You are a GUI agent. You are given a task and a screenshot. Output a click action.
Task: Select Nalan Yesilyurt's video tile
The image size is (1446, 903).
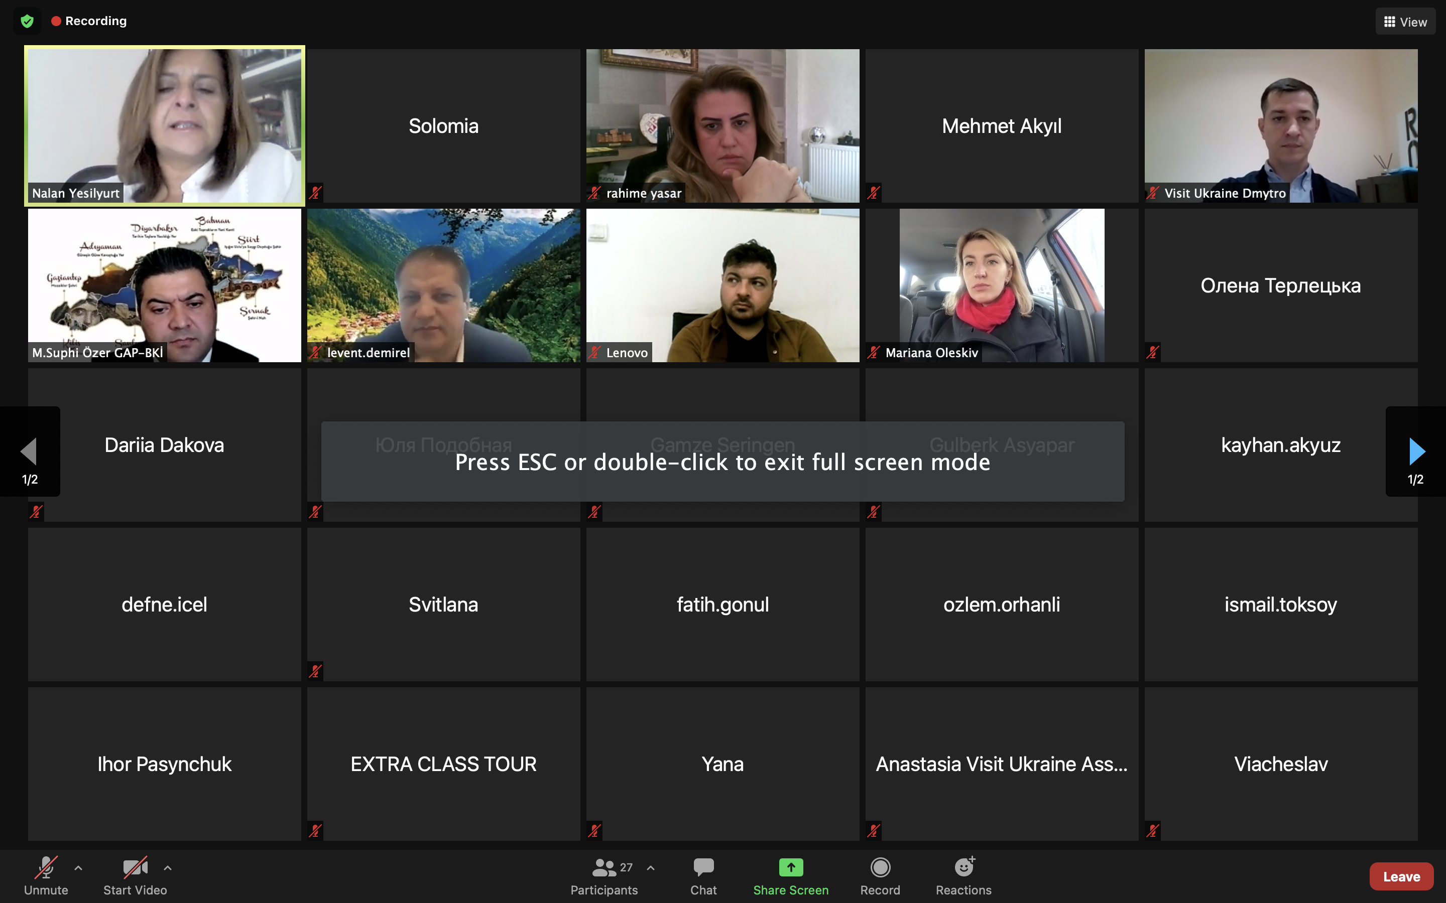[x=164, y=126]
